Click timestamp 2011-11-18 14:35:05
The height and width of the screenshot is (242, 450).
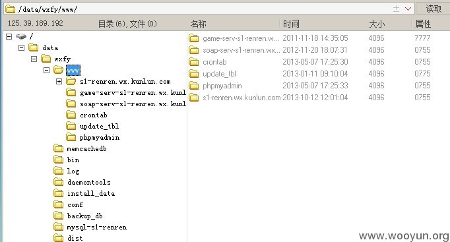point(315,38)
